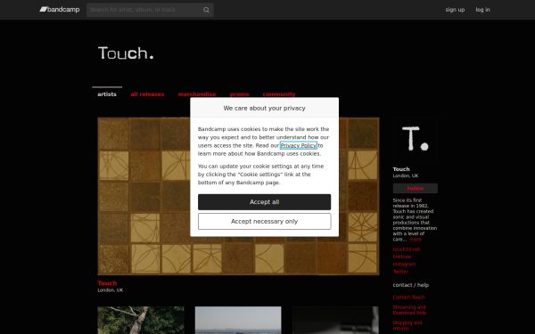Open the Bandcamp logo home link
The width and height of the screenshot is (535, 334).
pyautogui.click(x=60, y=10)
